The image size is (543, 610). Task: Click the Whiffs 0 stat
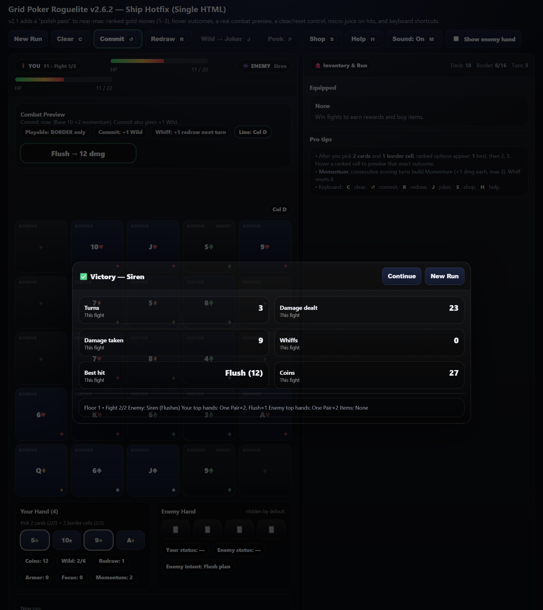coord(369,343)
